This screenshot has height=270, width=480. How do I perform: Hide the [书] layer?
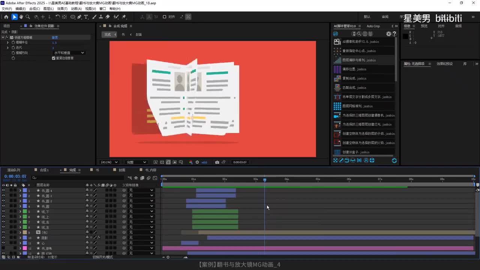click(x=3, y=232)
